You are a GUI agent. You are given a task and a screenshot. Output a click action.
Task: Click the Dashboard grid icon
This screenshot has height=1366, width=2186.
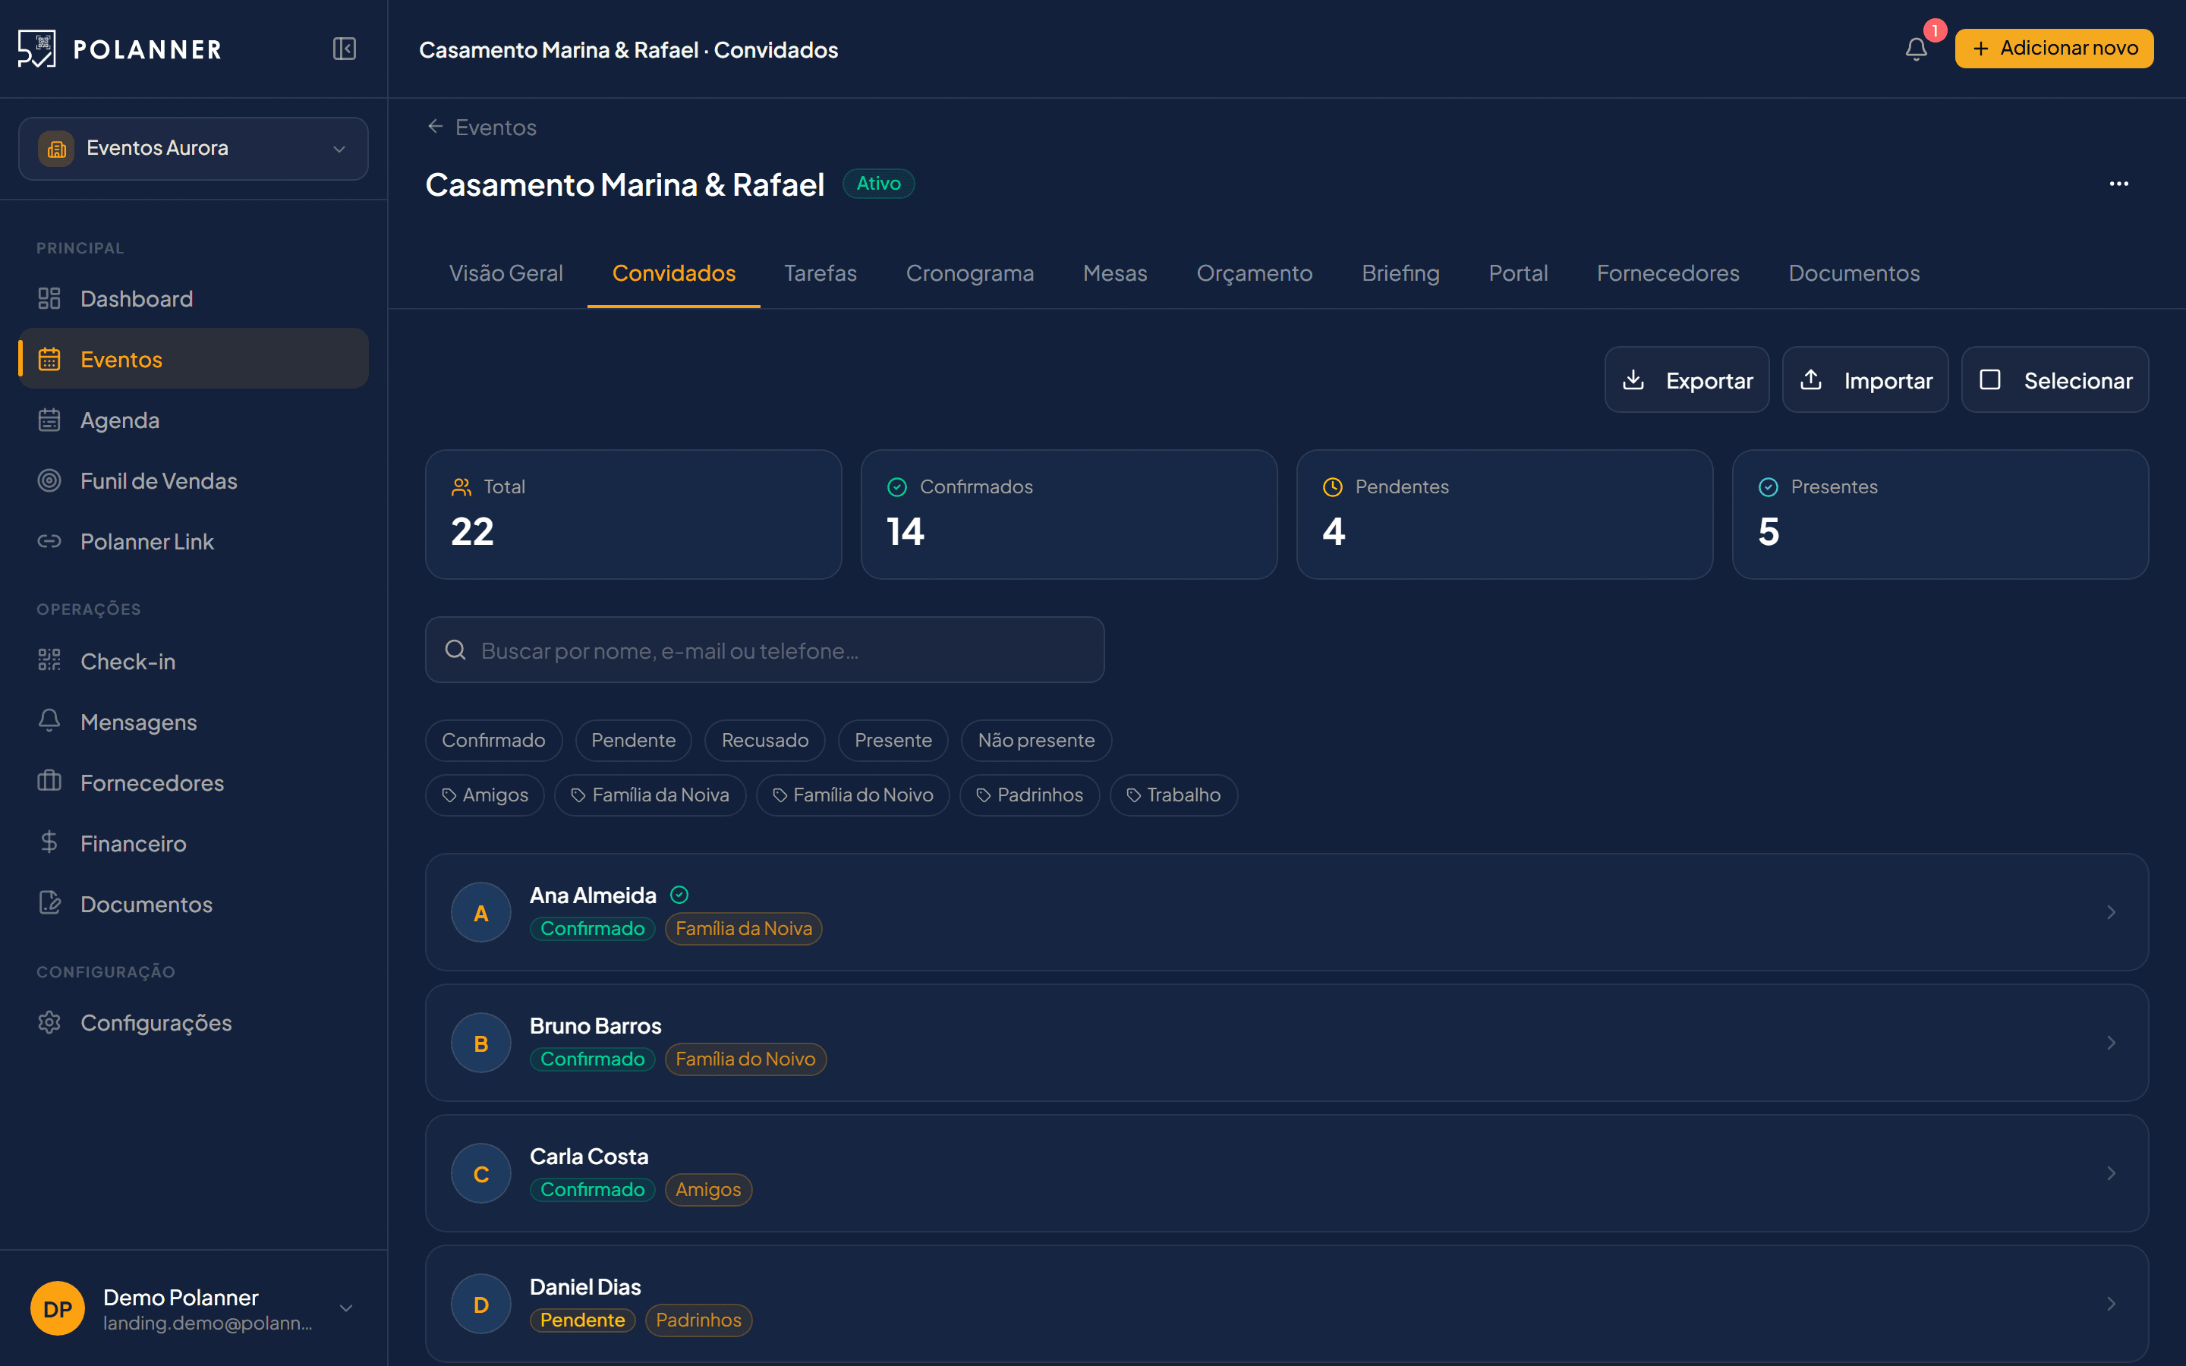(49, 299)
